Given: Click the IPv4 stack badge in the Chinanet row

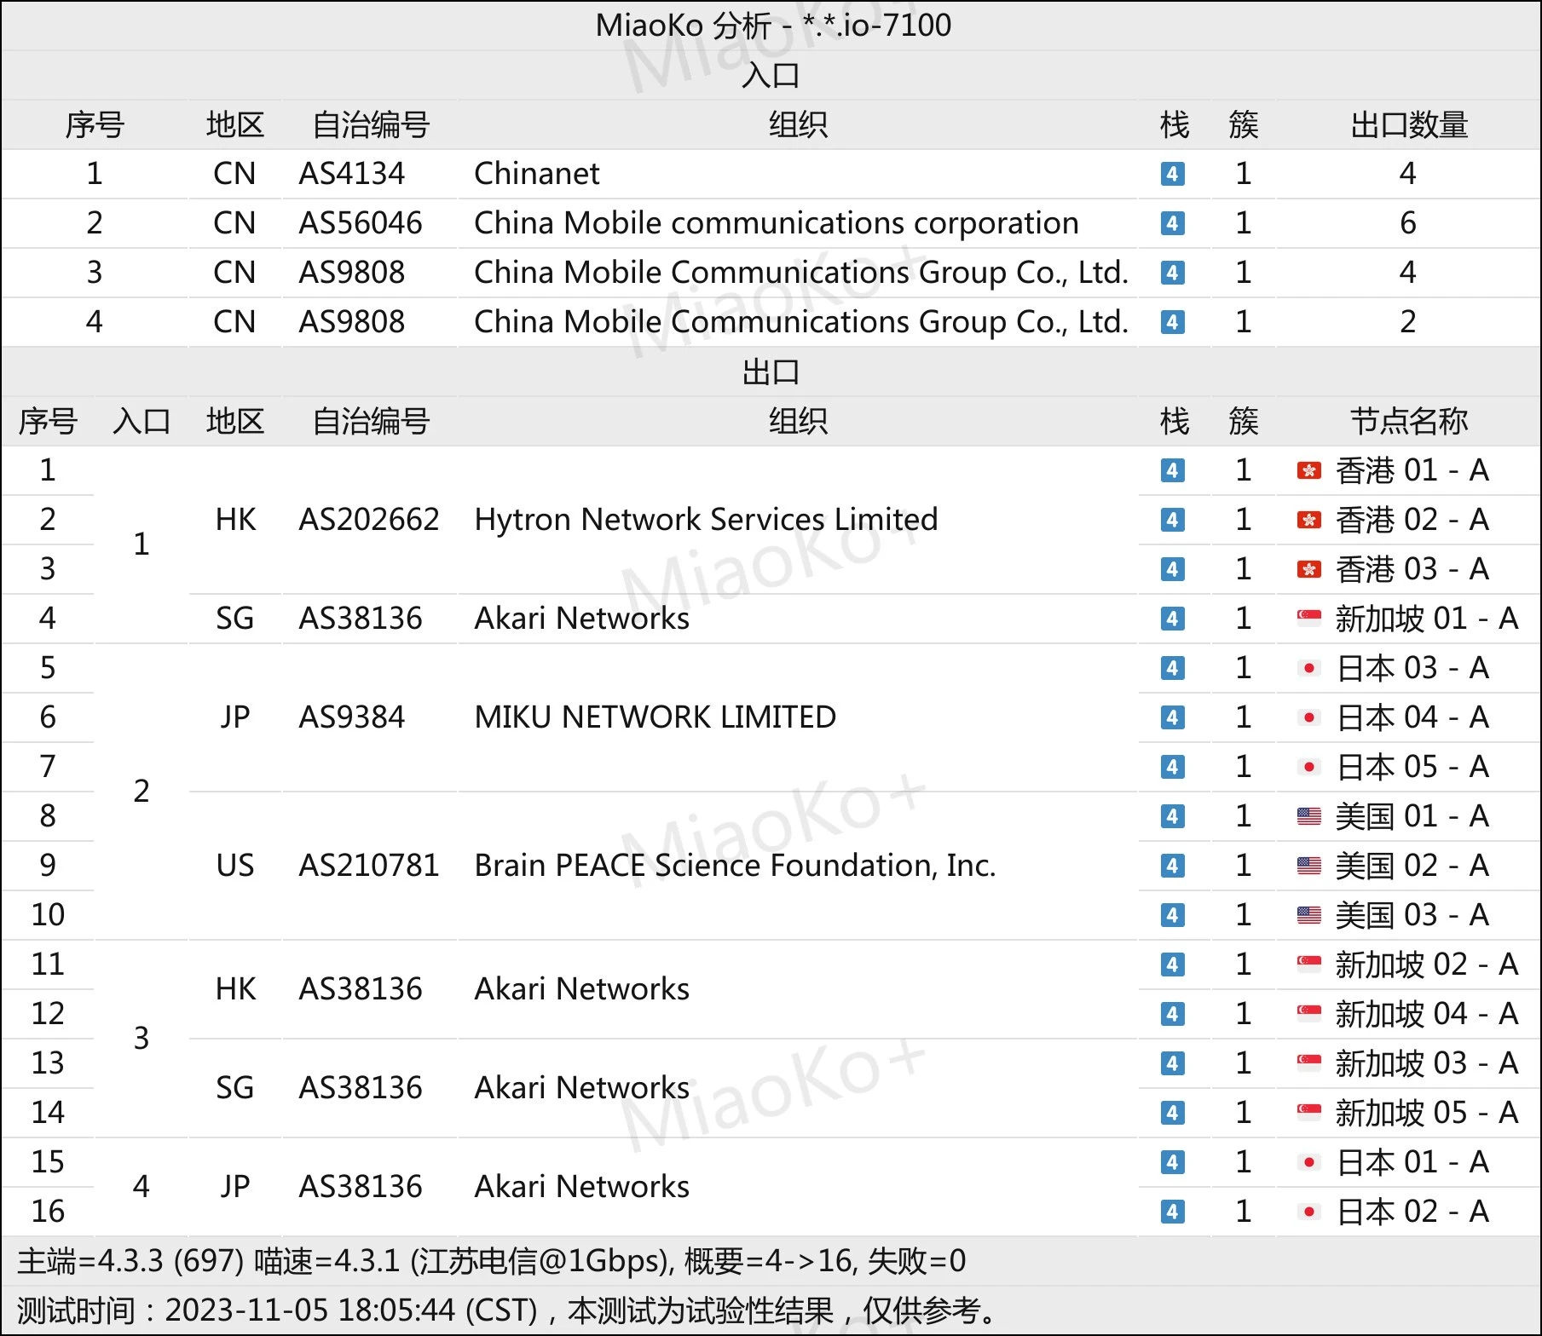Looking at the screenshot, I should (x=1172, y=174).
